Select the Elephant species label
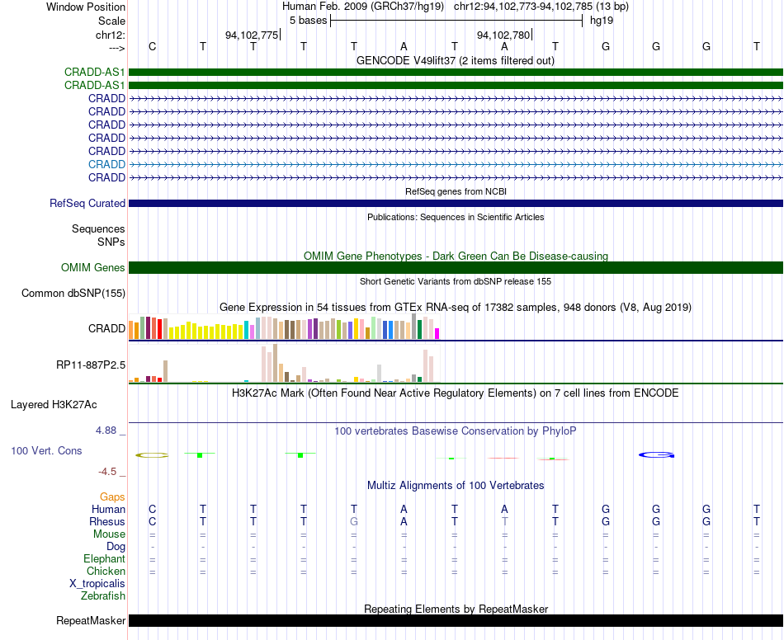This screenshot has width=784, height=640. (104, 558)
